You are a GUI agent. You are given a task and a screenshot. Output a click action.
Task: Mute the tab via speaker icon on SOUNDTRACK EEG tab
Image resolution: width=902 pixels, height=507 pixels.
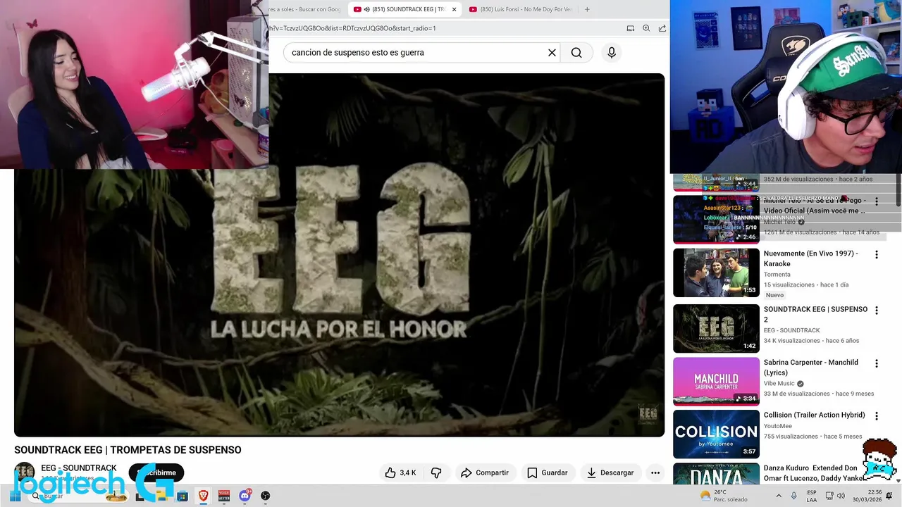coord(366,9)
